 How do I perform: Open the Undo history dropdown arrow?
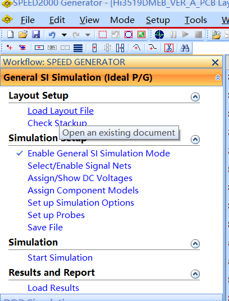[64, 35]
